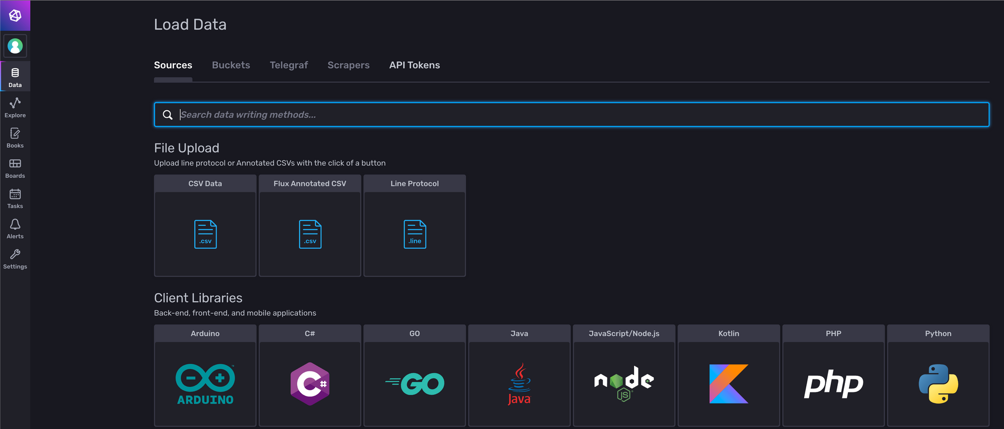
Task: Open Boards in the sidebar
Action: (15, 168)
